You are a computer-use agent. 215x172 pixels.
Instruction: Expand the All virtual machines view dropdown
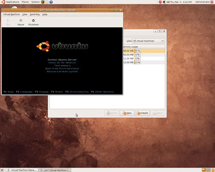tap(149, 41)
